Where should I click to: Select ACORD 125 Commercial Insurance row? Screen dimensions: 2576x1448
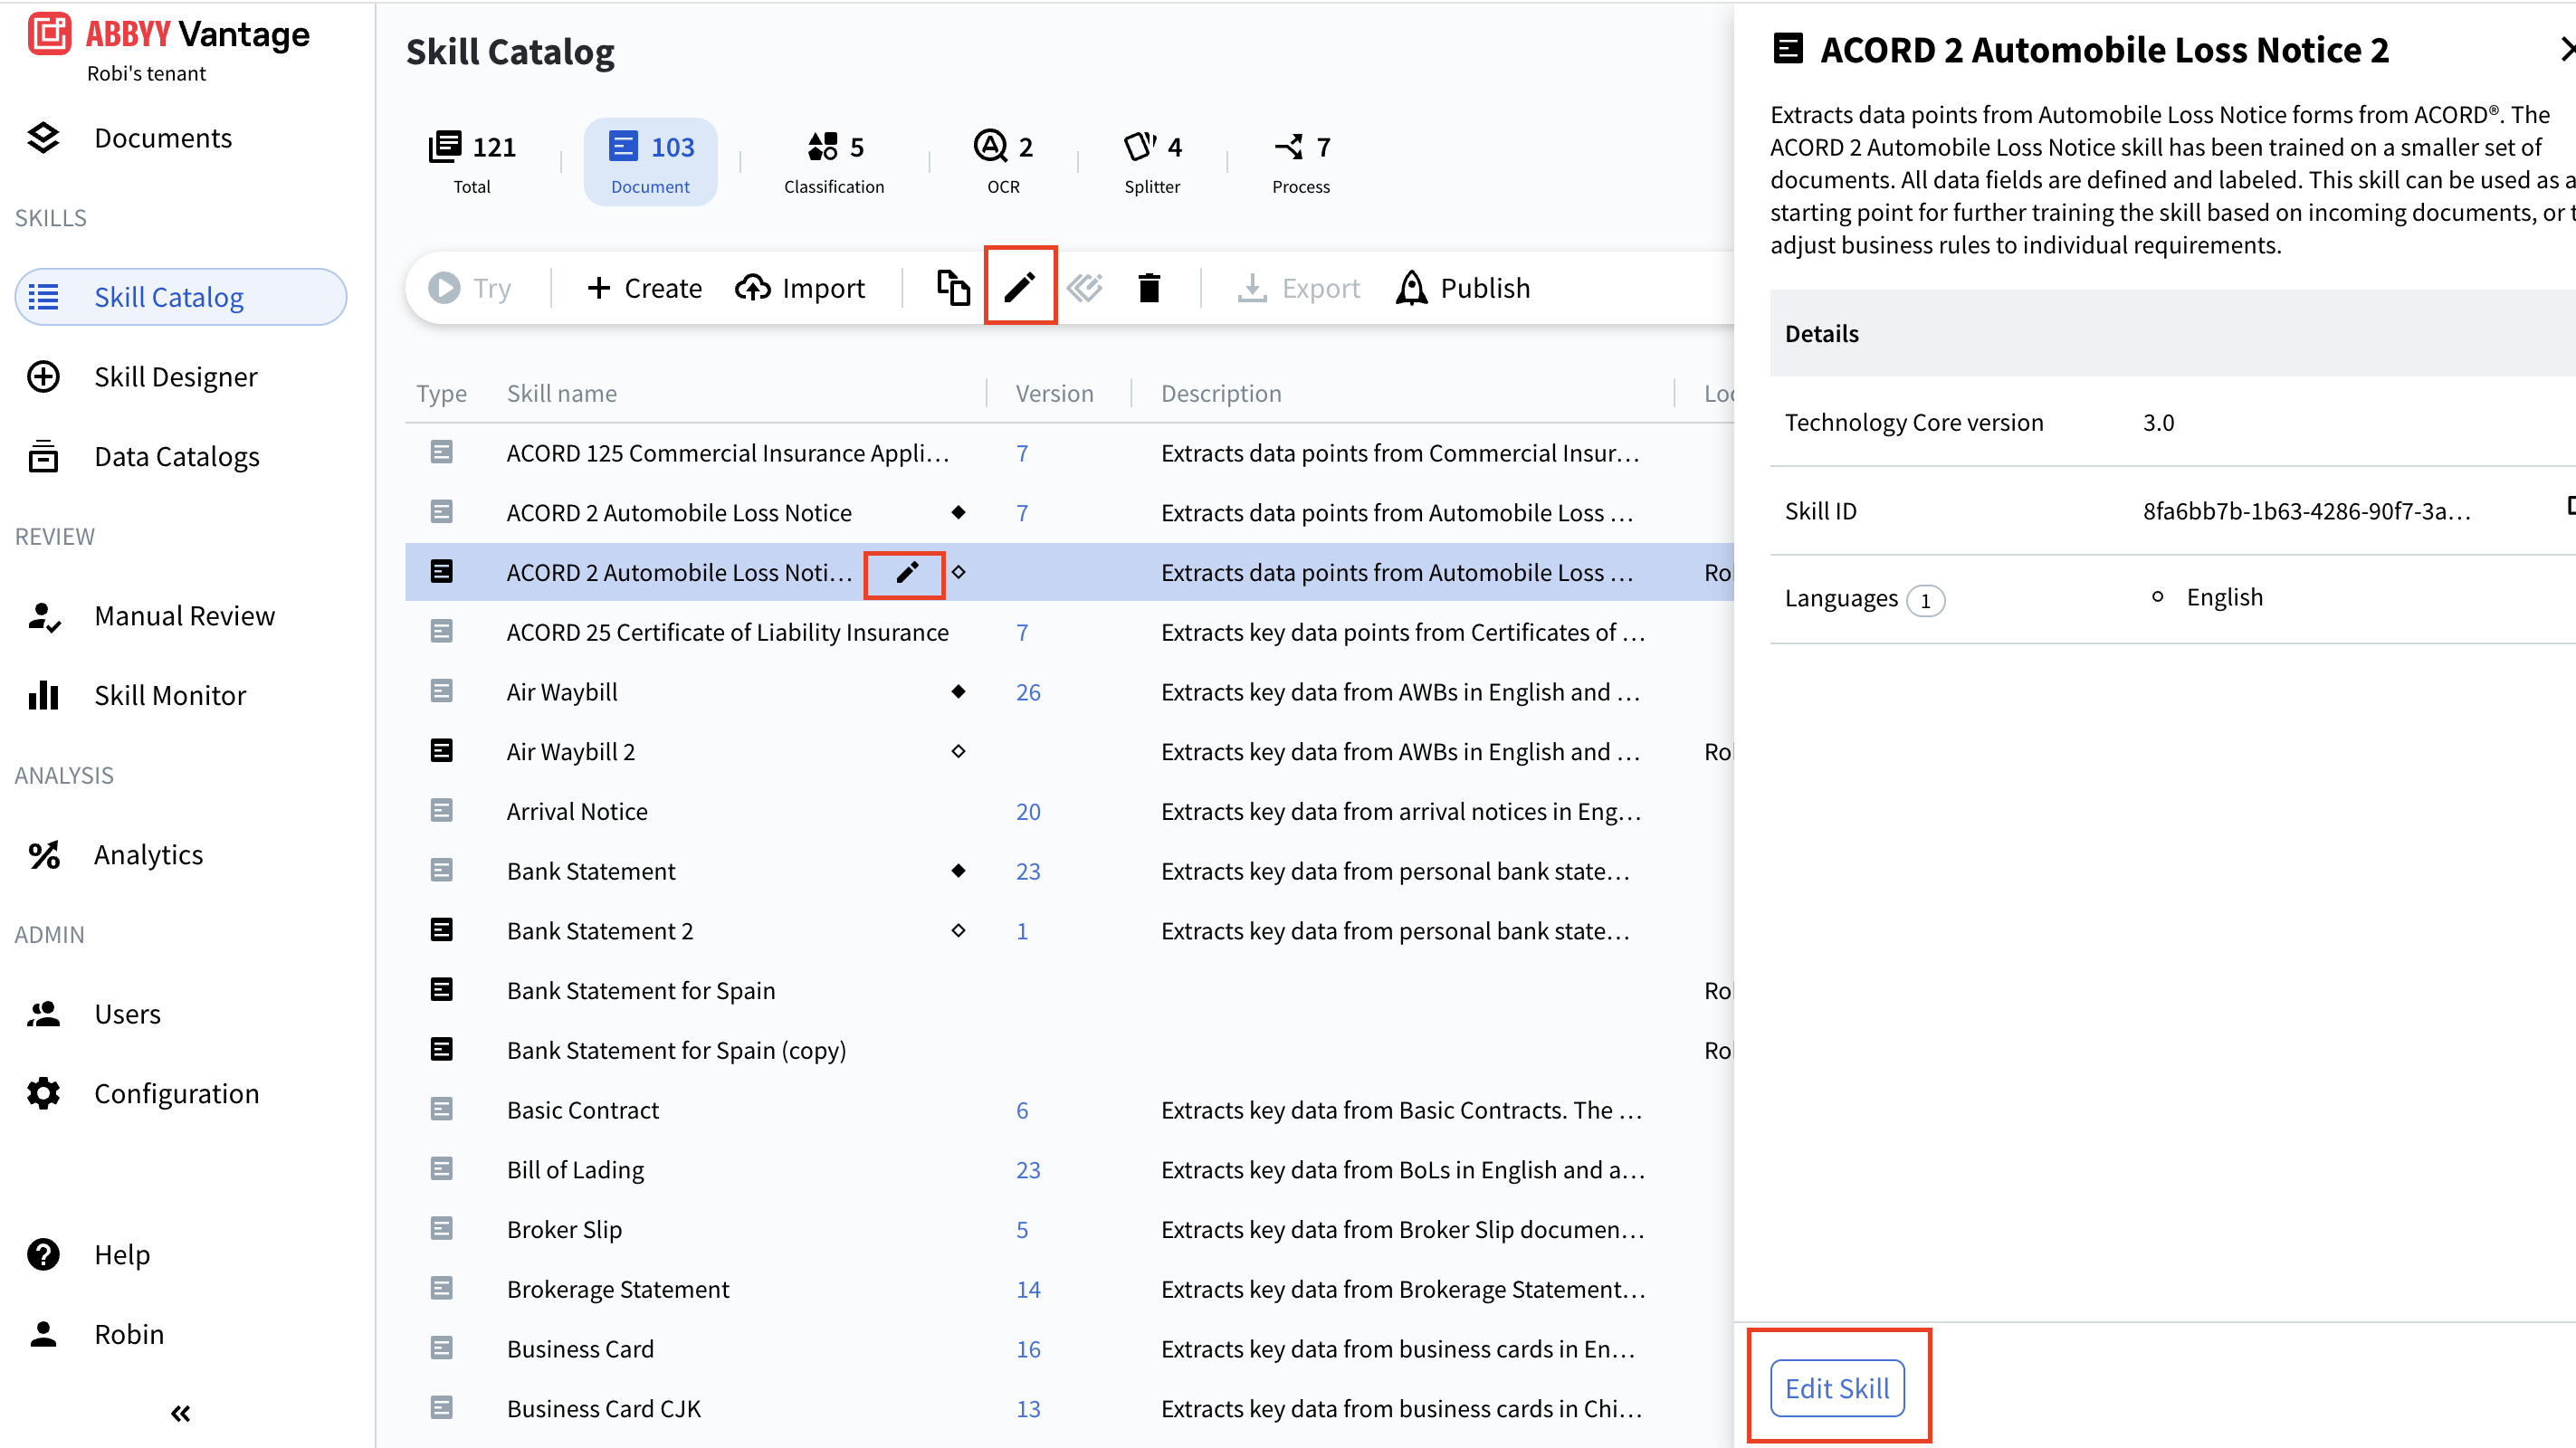coord(1069,453)
